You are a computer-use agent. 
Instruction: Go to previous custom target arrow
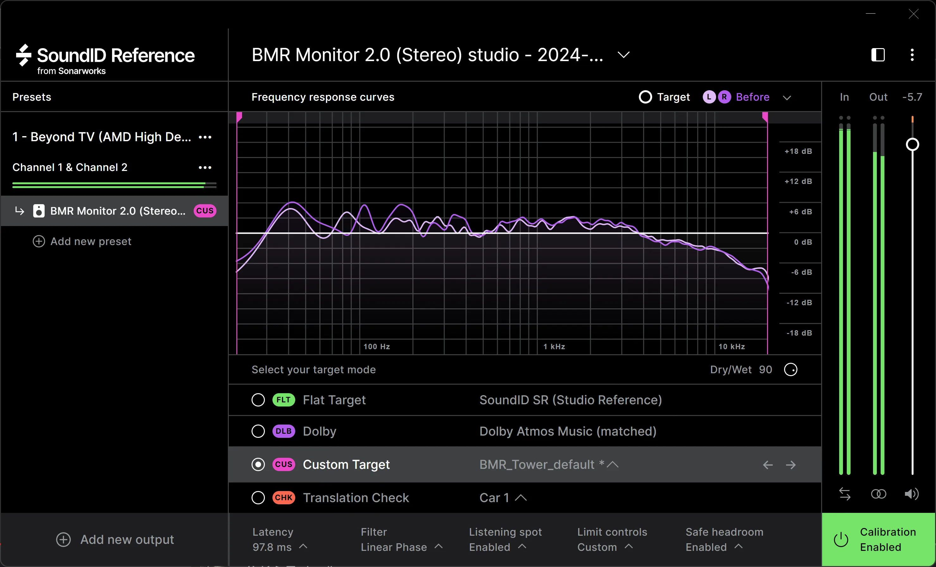pyautogui.click(x=768, y=465)
